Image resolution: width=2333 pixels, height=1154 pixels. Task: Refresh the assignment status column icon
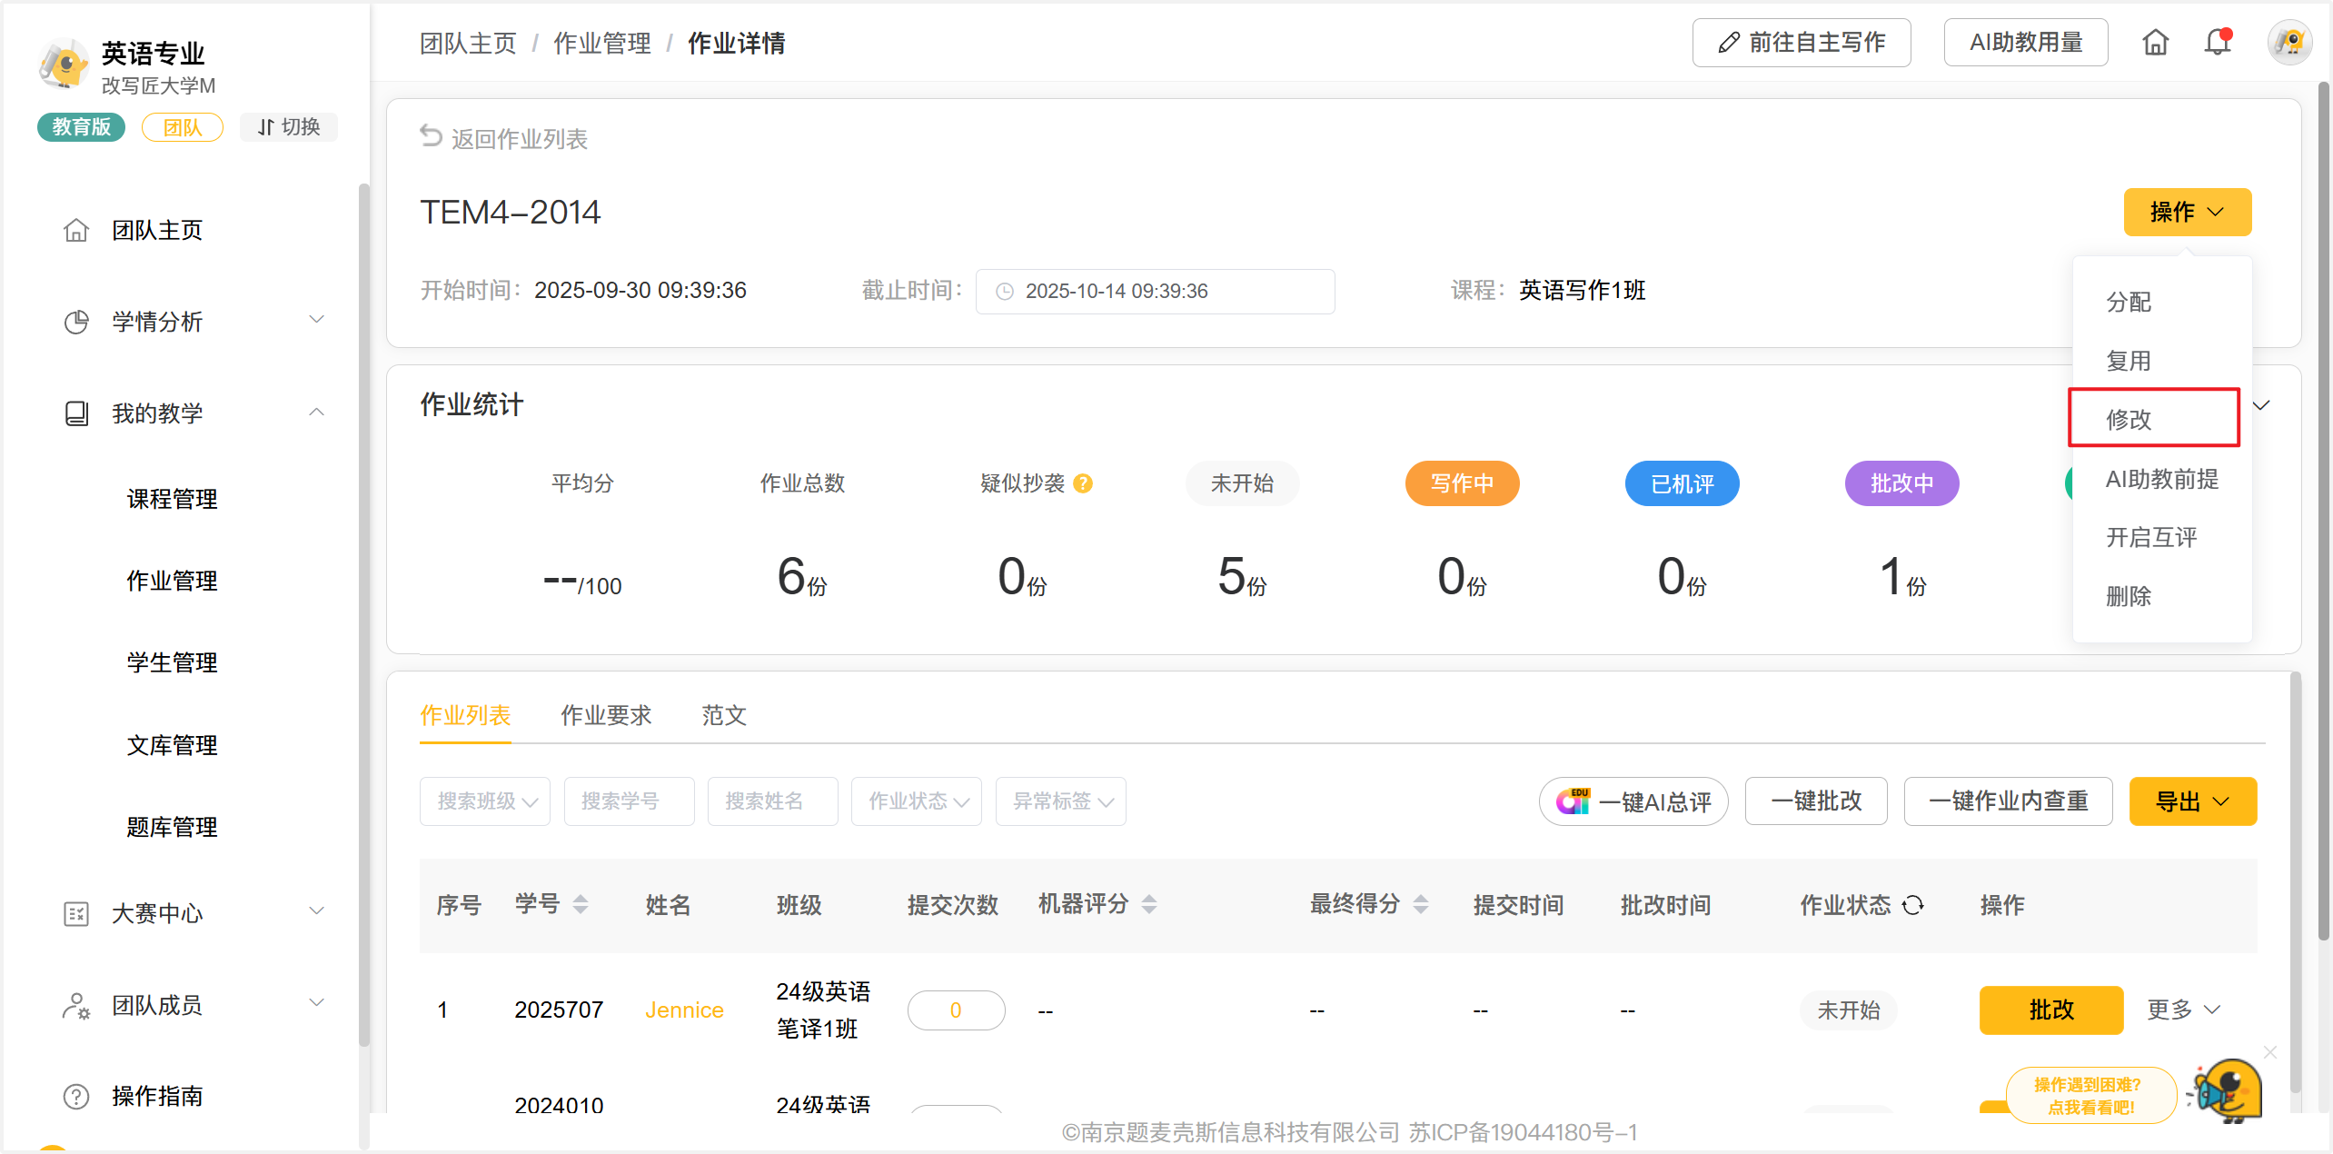tap(1913, 905)
